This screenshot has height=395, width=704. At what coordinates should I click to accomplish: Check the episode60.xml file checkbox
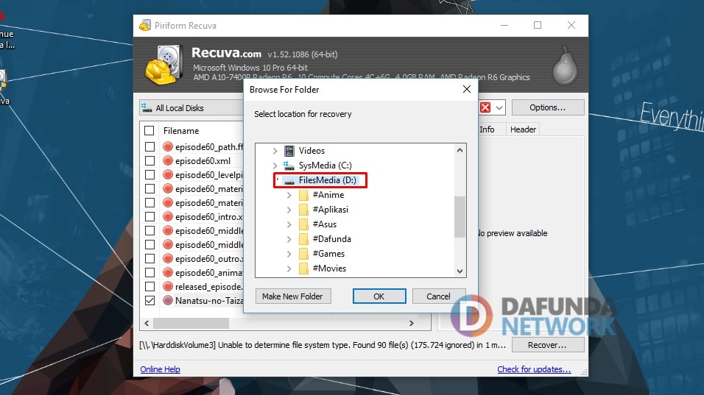coord(149,160)
